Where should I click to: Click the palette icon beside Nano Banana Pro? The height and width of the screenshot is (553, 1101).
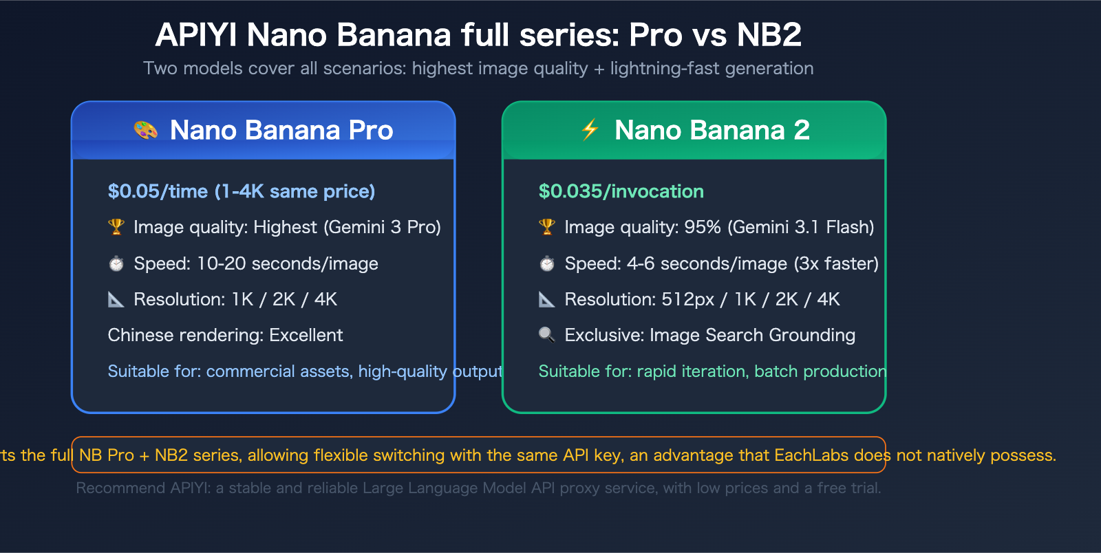coord(145,130)
